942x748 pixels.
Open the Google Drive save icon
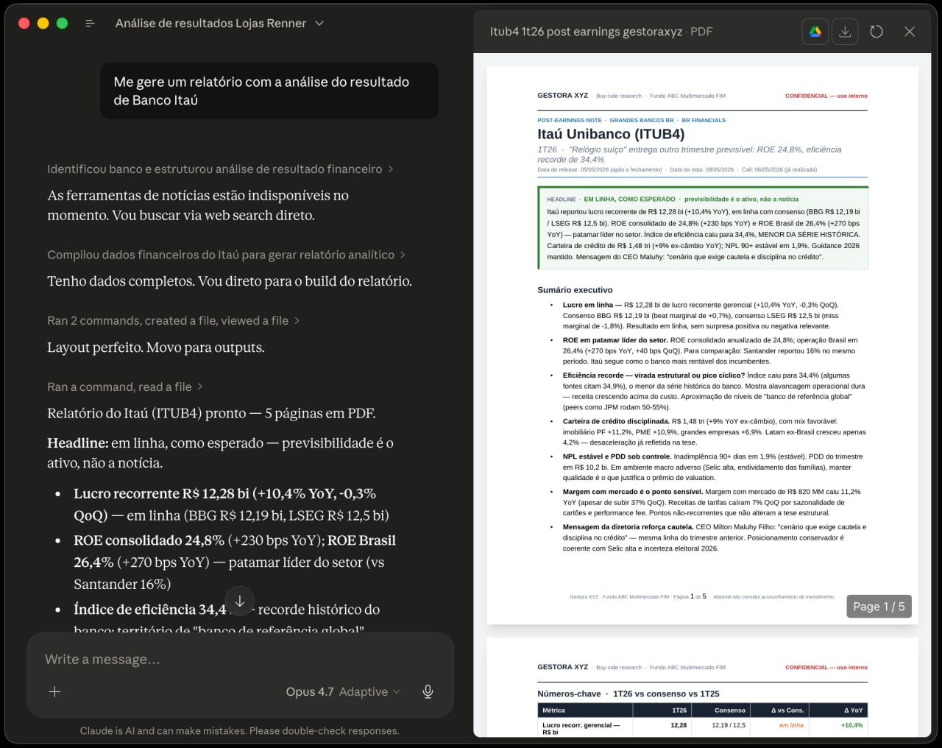click(815, 32)
